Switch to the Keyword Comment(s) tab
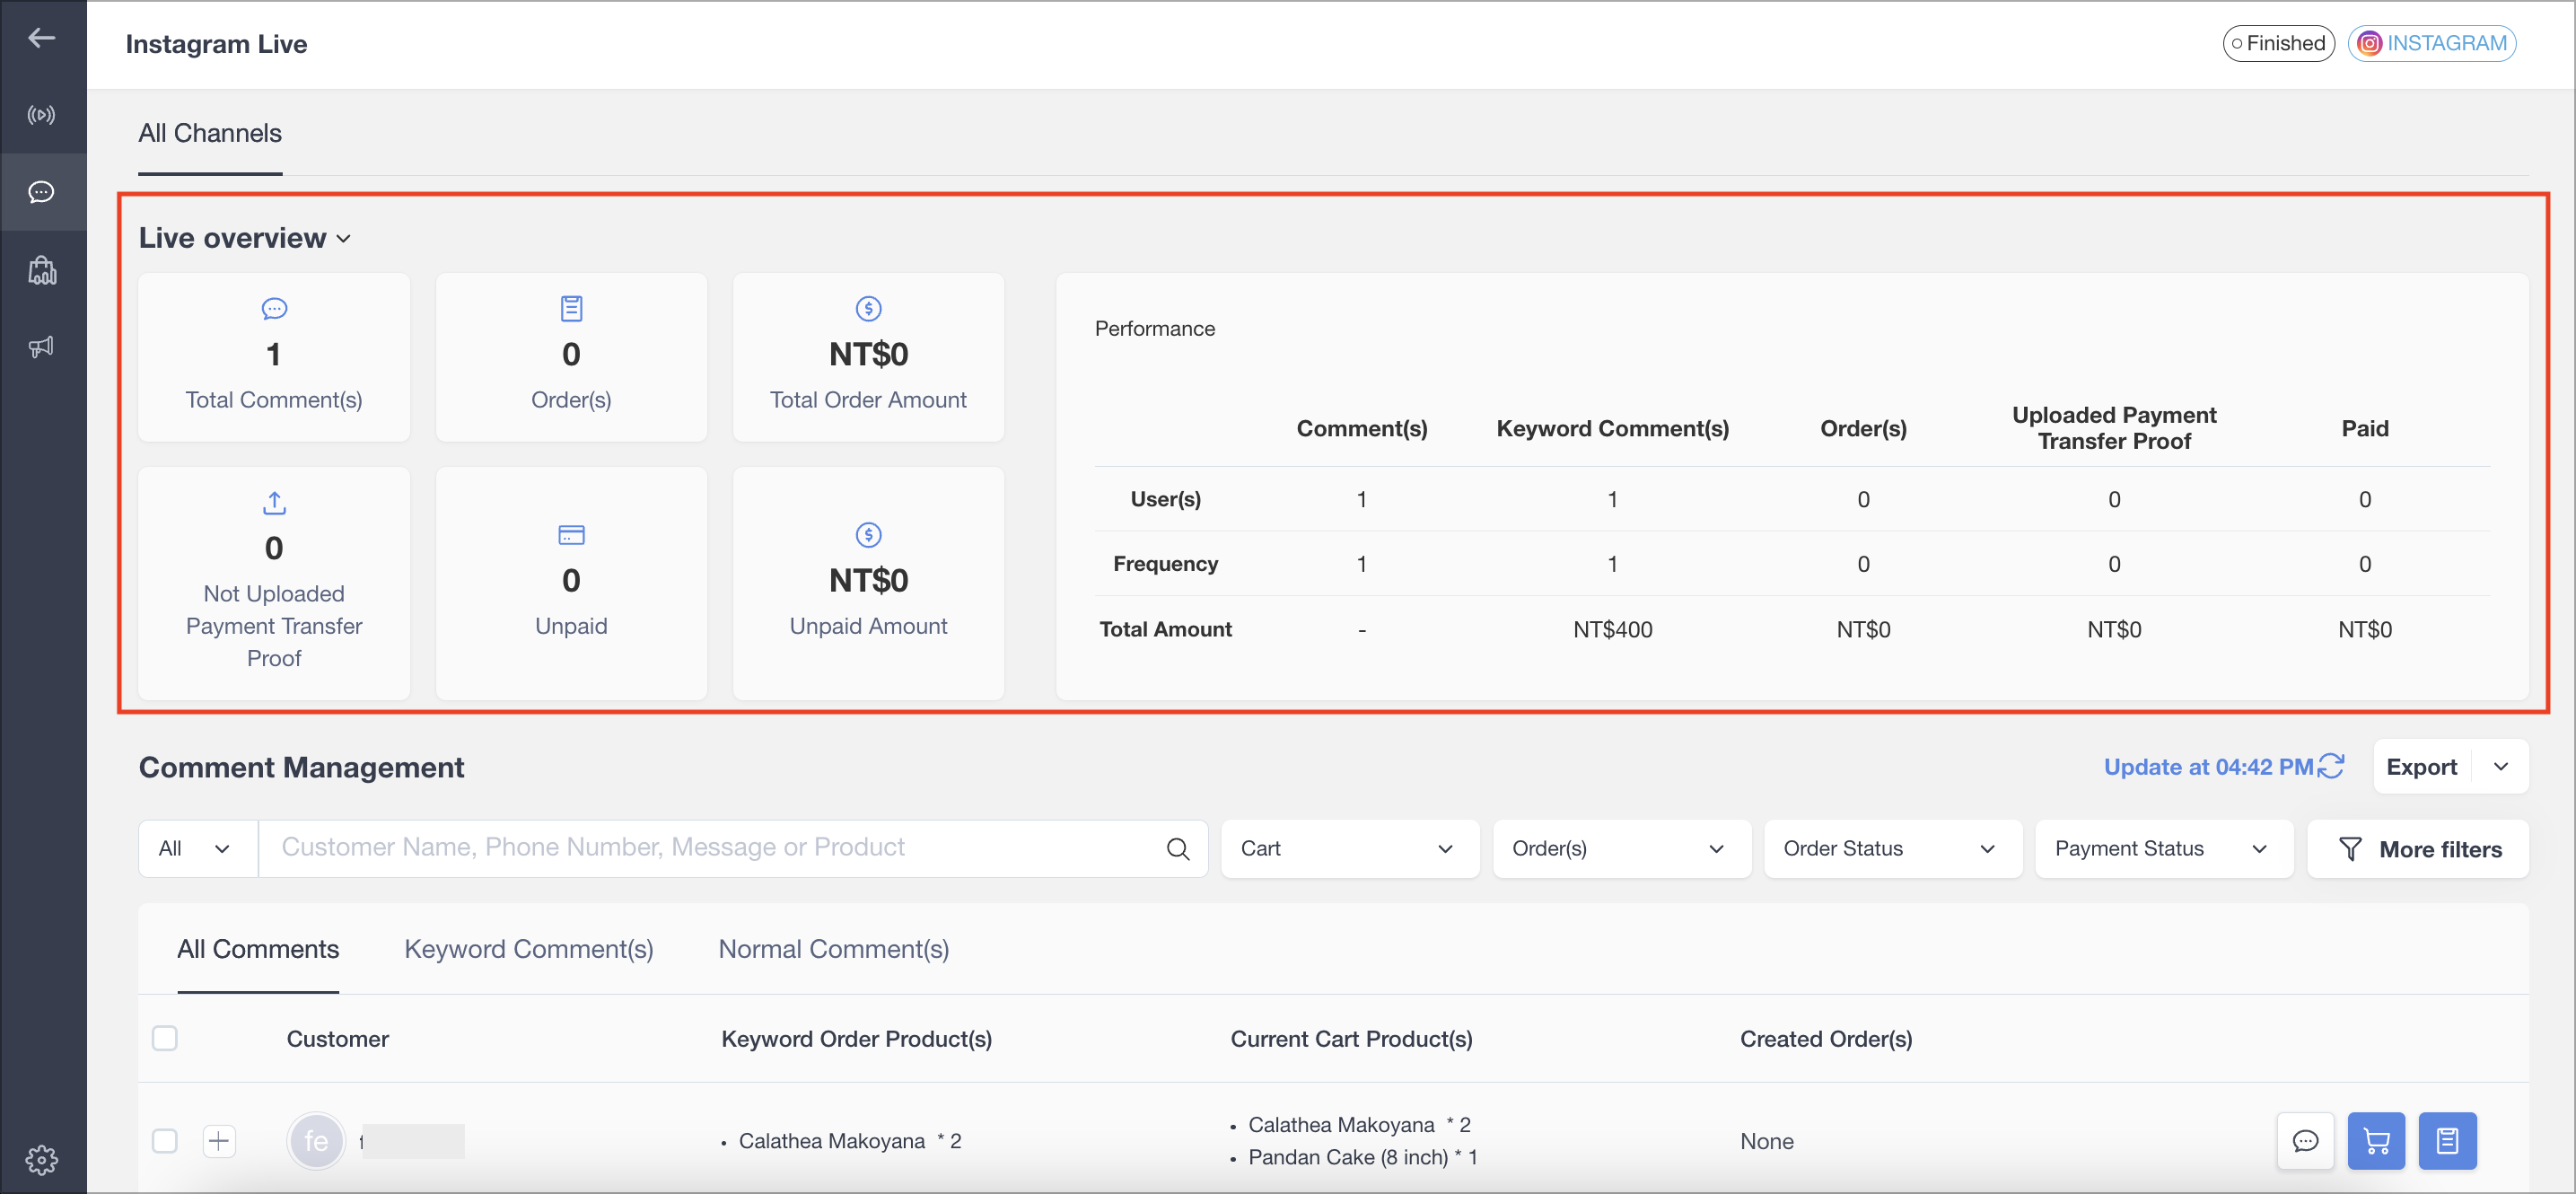 (x=528, y=949)
